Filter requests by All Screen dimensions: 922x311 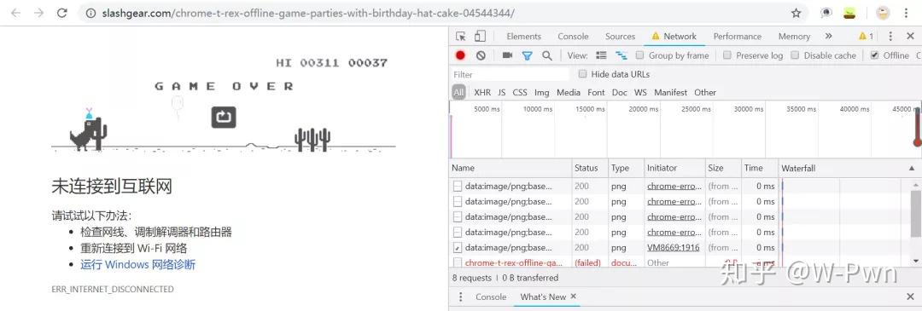458,92
